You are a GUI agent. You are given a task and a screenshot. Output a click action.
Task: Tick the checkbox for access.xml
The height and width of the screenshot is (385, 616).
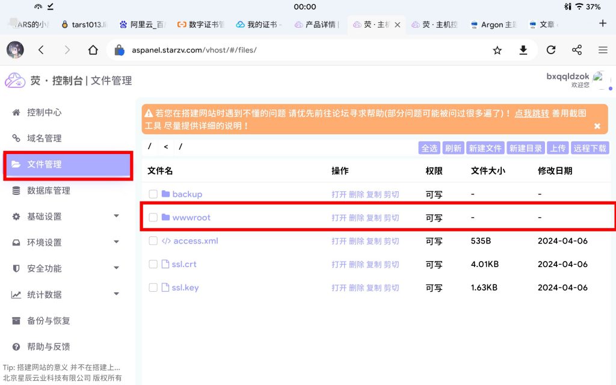[x=153, y=241]
